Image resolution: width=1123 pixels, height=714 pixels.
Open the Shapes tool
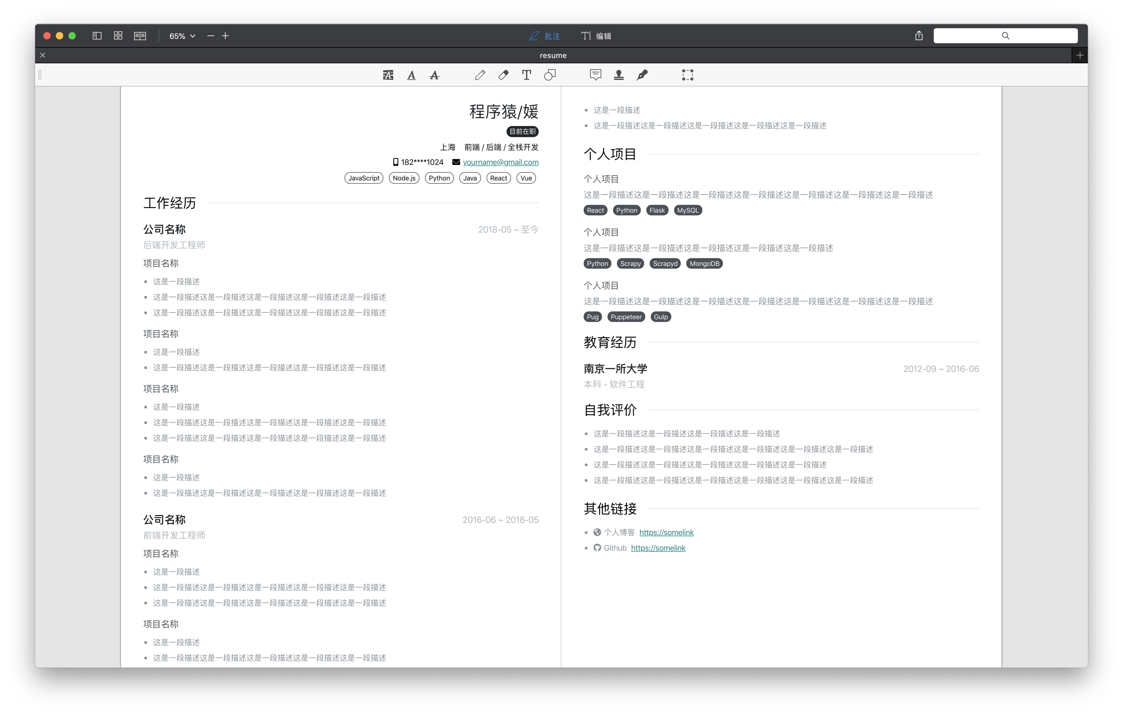[550, 75]
